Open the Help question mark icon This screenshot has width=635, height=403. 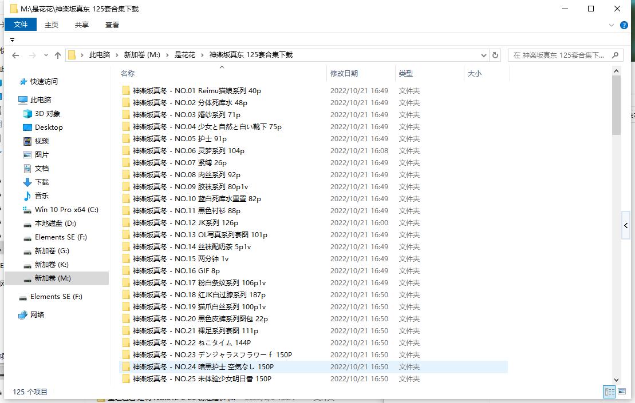pos(624,25)
